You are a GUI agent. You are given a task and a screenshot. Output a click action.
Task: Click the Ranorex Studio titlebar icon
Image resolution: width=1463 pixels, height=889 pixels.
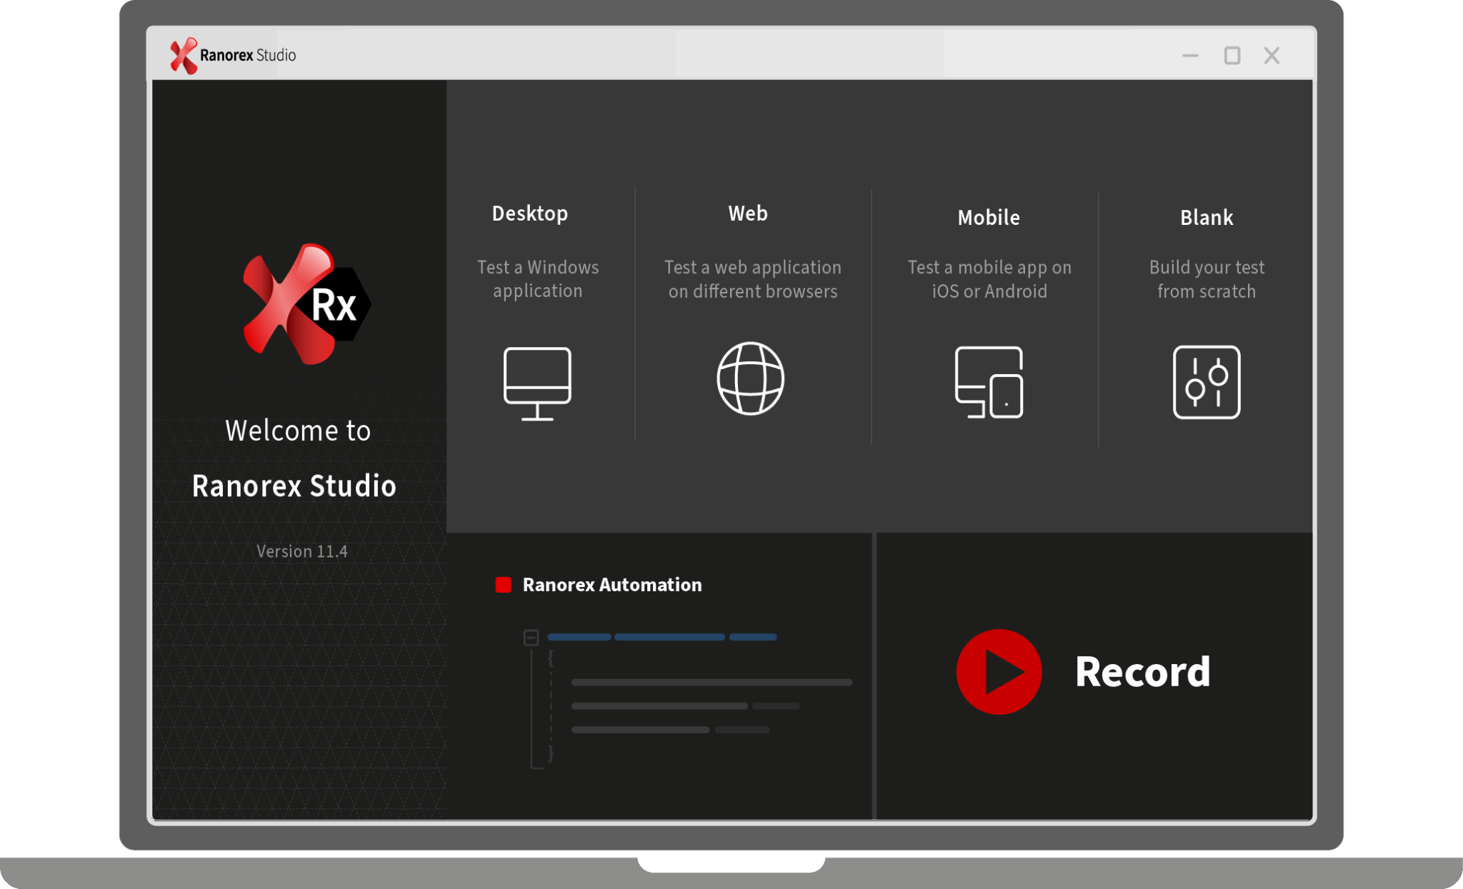click(x=183, y=55)
